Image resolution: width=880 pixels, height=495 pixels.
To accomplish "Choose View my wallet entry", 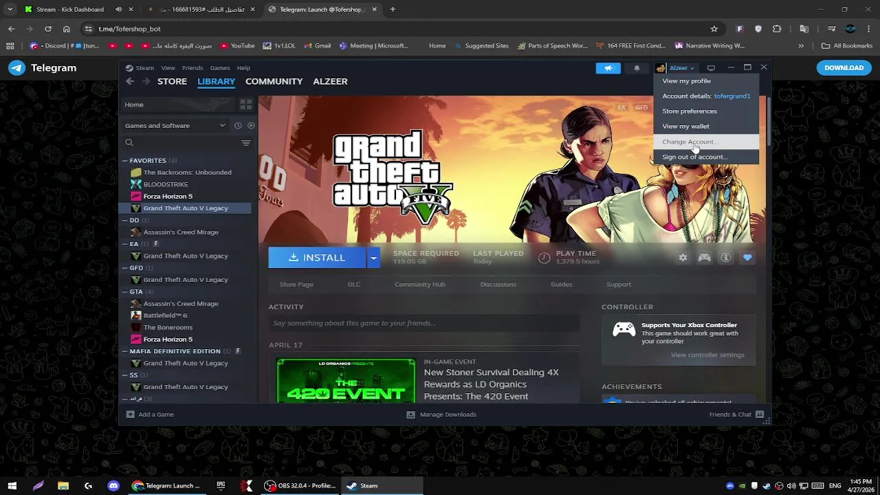I will [x=706, y=126].
